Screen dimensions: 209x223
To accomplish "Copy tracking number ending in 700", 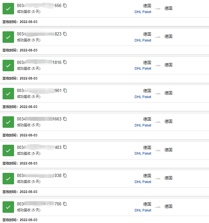I will [x=65, y=204].
